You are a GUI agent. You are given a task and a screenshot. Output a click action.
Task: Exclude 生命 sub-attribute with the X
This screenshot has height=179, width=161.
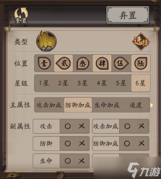81,161
